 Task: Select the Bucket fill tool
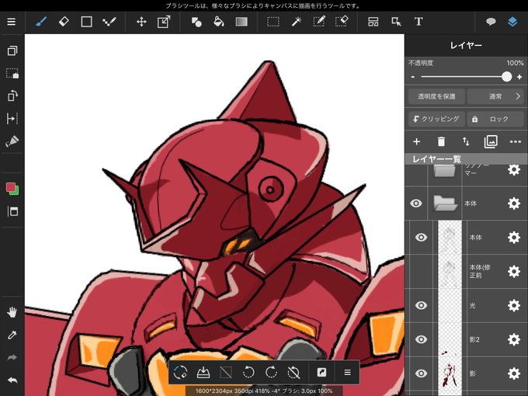click(x=219, y=22)
